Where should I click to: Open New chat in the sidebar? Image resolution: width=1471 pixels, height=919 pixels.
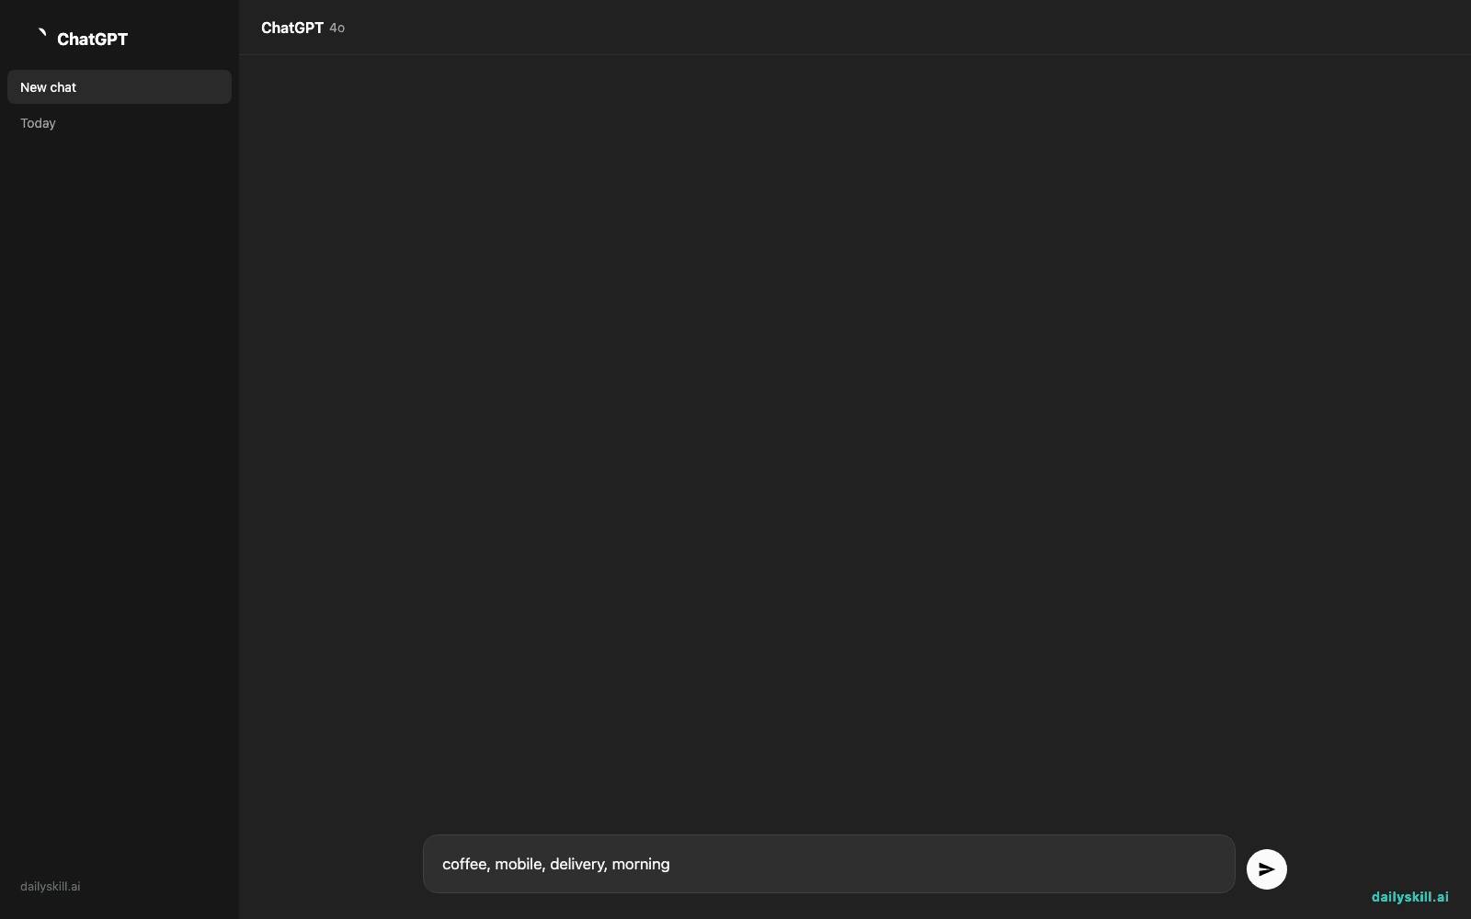[x=120, y=87]
